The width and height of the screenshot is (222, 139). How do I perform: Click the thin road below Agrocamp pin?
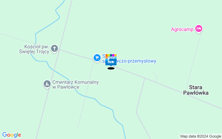194,59
